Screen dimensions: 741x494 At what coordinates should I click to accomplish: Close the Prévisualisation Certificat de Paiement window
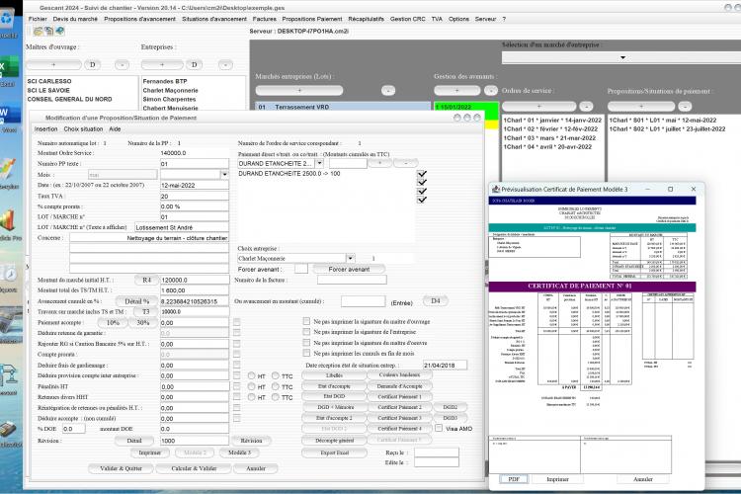point(694,189)
